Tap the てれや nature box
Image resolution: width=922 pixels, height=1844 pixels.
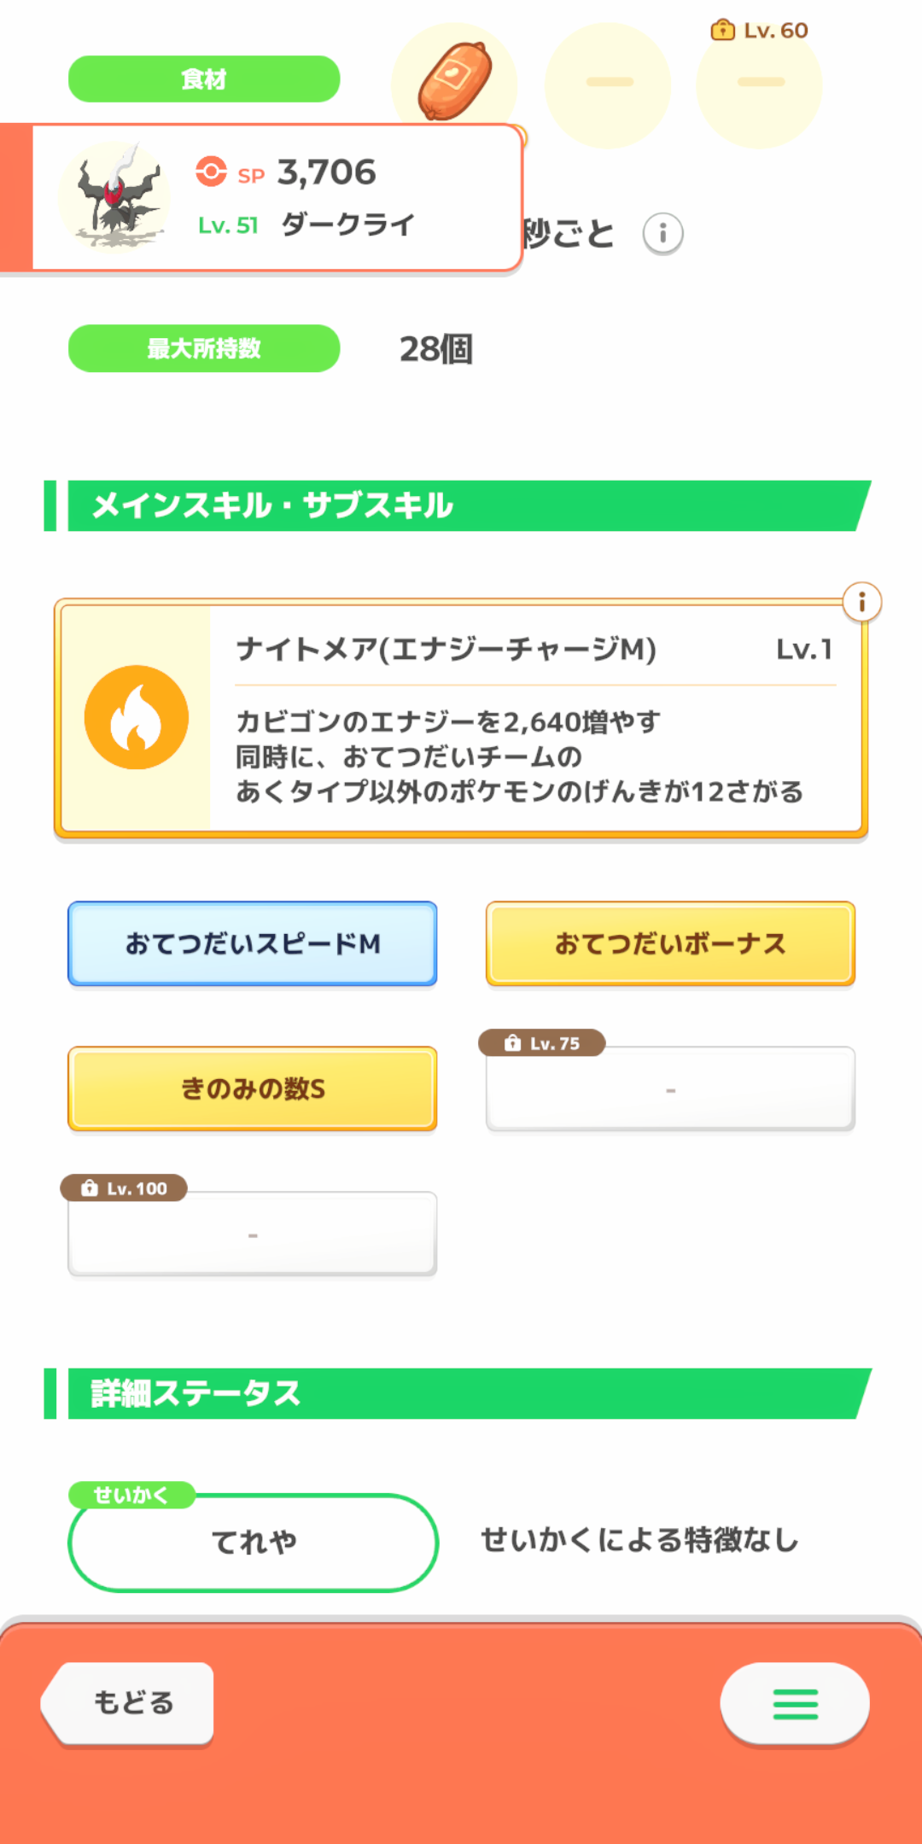[253, 1543]
